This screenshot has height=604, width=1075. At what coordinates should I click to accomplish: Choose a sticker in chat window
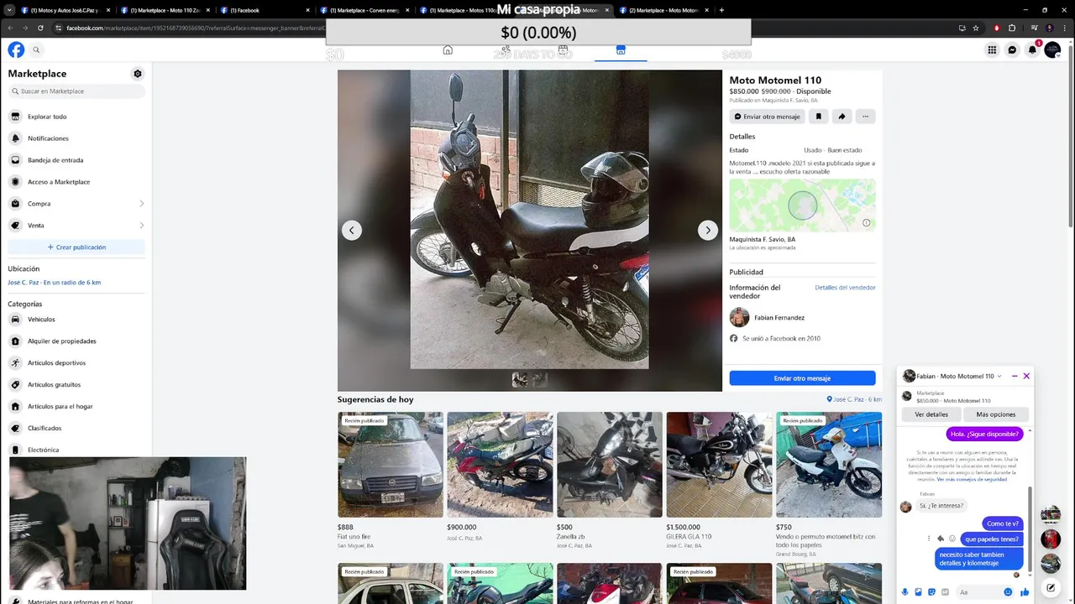(932, 592)
